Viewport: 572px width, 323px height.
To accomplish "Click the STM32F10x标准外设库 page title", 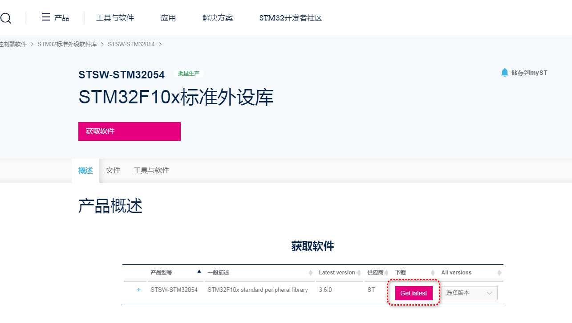I will point(176,98).
